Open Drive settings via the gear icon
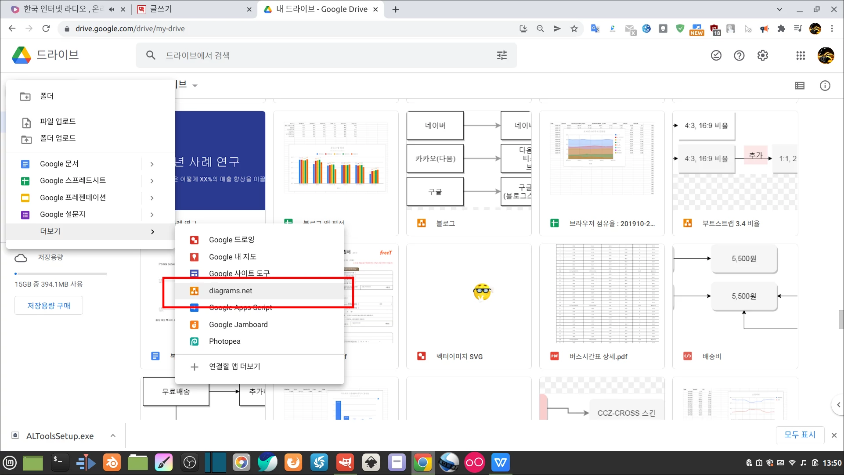The height and width of the screenshot is (475, 844). pos(762,55)
